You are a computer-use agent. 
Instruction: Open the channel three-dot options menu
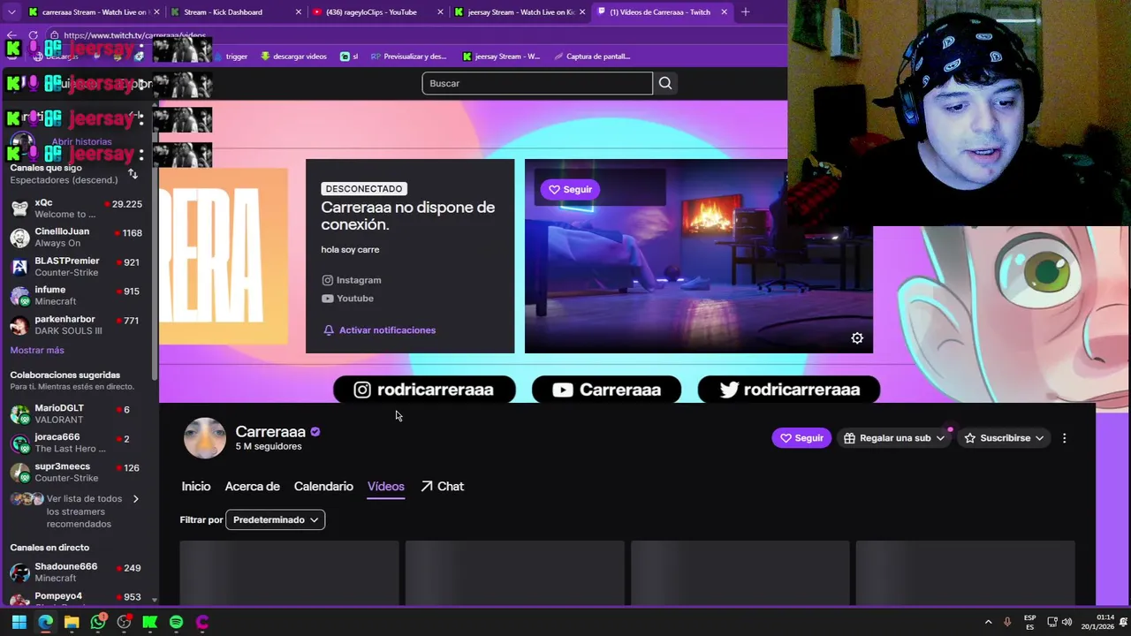coord(1065,438)
